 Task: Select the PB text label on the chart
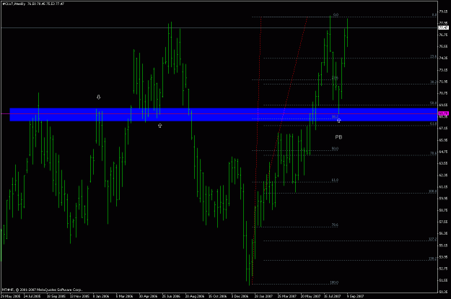(338, 137)
